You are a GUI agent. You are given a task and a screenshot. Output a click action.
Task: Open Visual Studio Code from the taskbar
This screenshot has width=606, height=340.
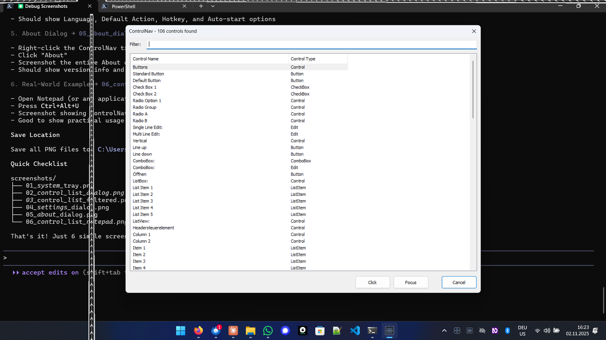355,331
